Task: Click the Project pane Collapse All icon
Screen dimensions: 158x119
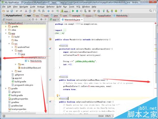Action: (x=36, y=19)
